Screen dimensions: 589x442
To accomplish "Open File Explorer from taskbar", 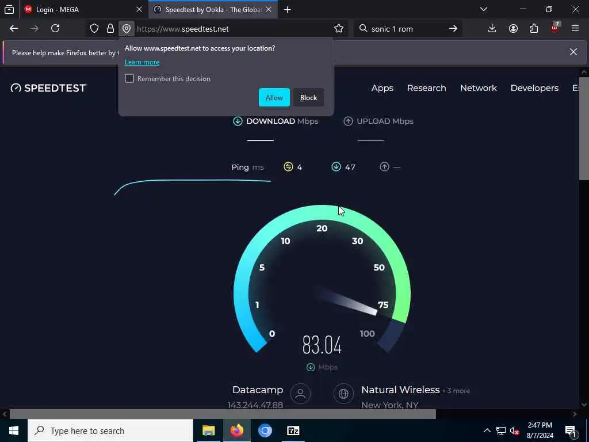I will point(208,430).
